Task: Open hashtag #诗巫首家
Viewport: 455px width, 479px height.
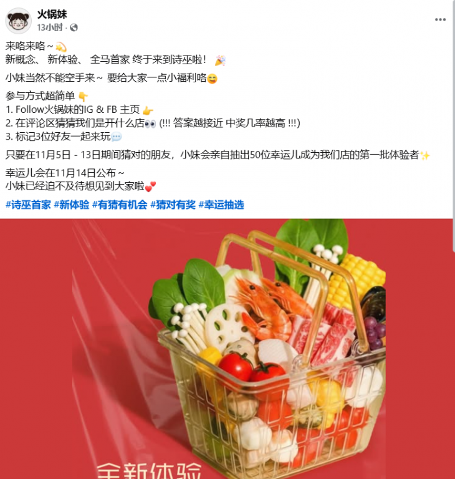Action: tap(28, 205)
